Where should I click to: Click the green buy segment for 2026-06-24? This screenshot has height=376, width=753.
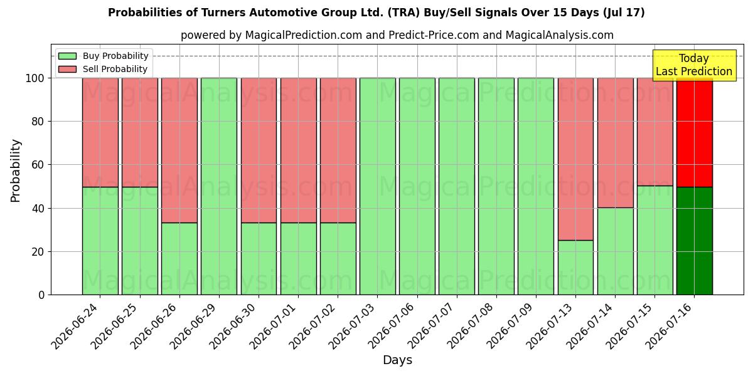coord(100,241)
